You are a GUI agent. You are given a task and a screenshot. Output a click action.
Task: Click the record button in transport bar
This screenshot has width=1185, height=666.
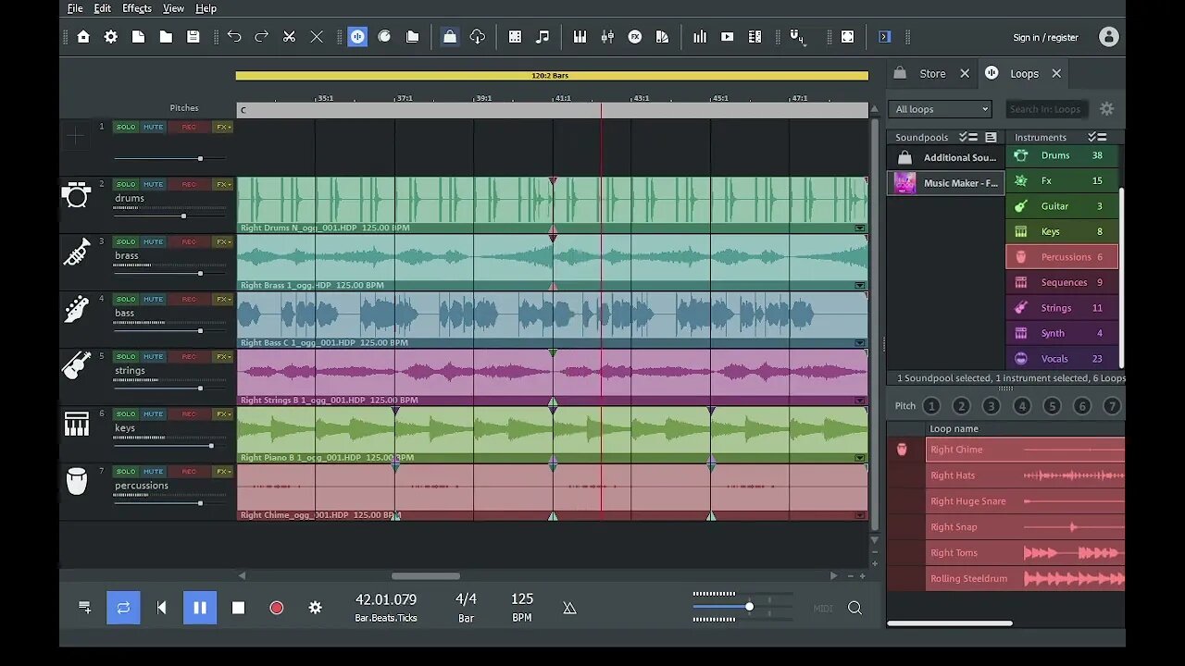tap(276, 608)
